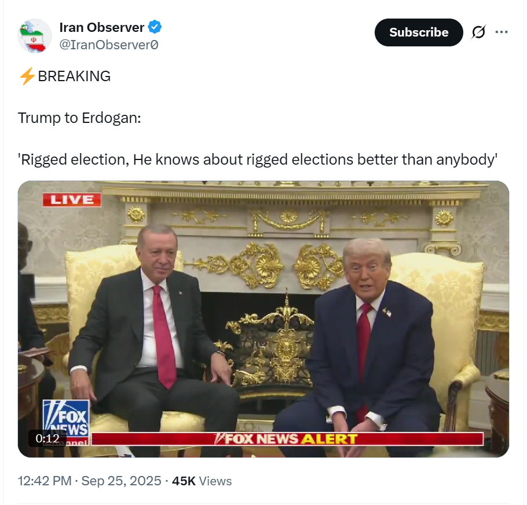Open the Grok slashed-circle icon
The height and width of the screenshot is (505, 527).
click(x=478, y=32)
